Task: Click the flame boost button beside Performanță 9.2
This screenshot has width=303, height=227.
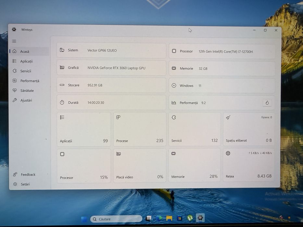Action: [267, 103]
